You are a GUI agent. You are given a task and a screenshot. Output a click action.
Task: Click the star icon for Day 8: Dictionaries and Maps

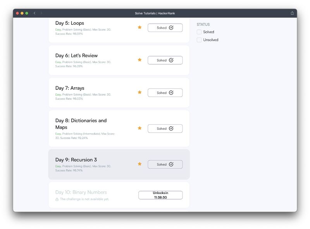pyautogui.click(x=139, y=128)
